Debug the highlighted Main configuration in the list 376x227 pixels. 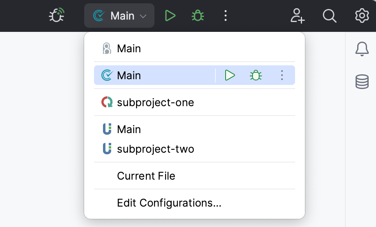(x=256, y=75)
